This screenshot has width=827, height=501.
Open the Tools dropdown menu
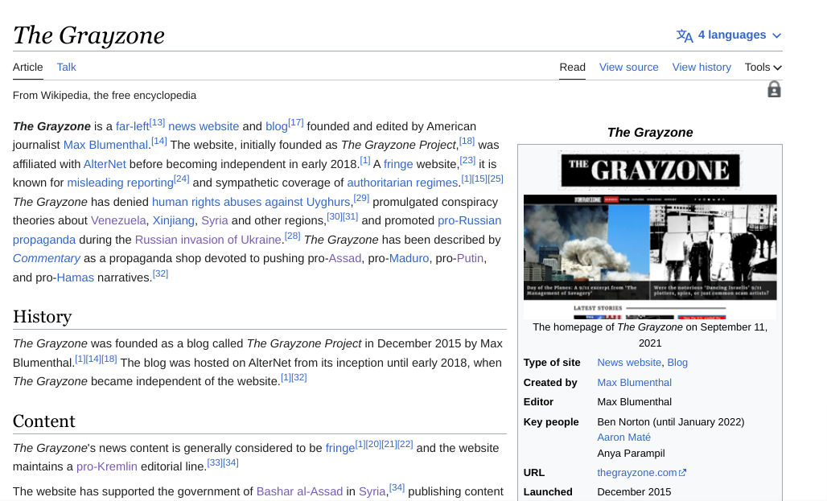(763, 67)
